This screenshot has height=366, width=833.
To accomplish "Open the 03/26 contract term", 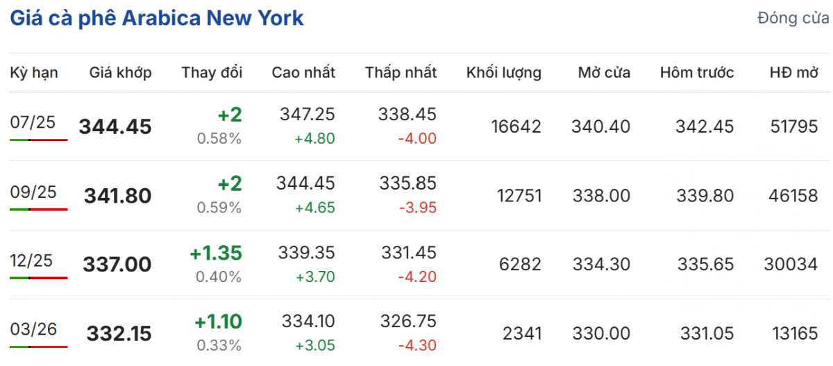I will tap(32, 328).
